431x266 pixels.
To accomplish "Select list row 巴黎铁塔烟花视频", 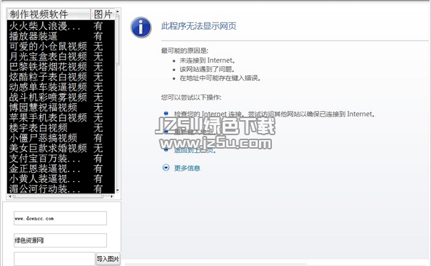I will tap(61, 67).
